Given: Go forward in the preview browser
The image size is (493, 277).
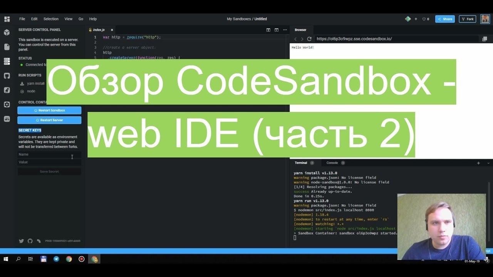Looking at the screenshot, I should [302, 39].
